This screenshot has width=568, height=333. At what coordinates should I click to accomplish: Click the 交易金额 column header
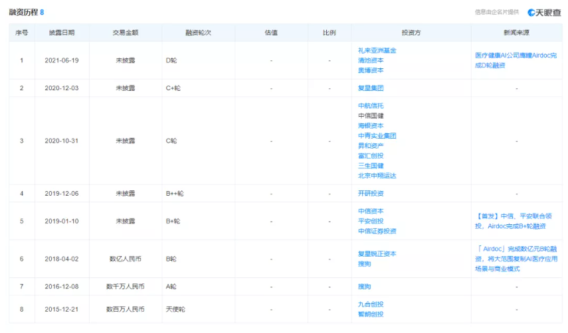click(x=126, y=33)
